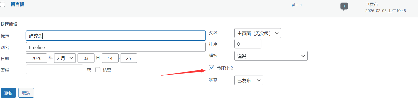This screenshot has width=418, height=103.
Task: Select the 留言板 row checkbox
Action: 2,4
